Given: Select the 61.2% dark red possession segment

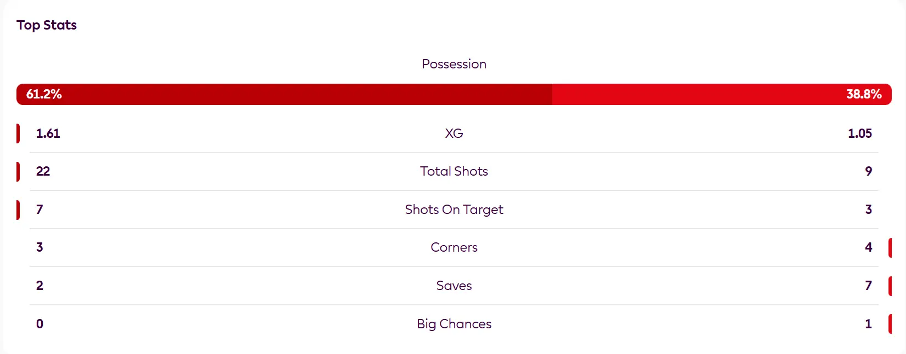Looking at the screenshot, I should [284, 94].
